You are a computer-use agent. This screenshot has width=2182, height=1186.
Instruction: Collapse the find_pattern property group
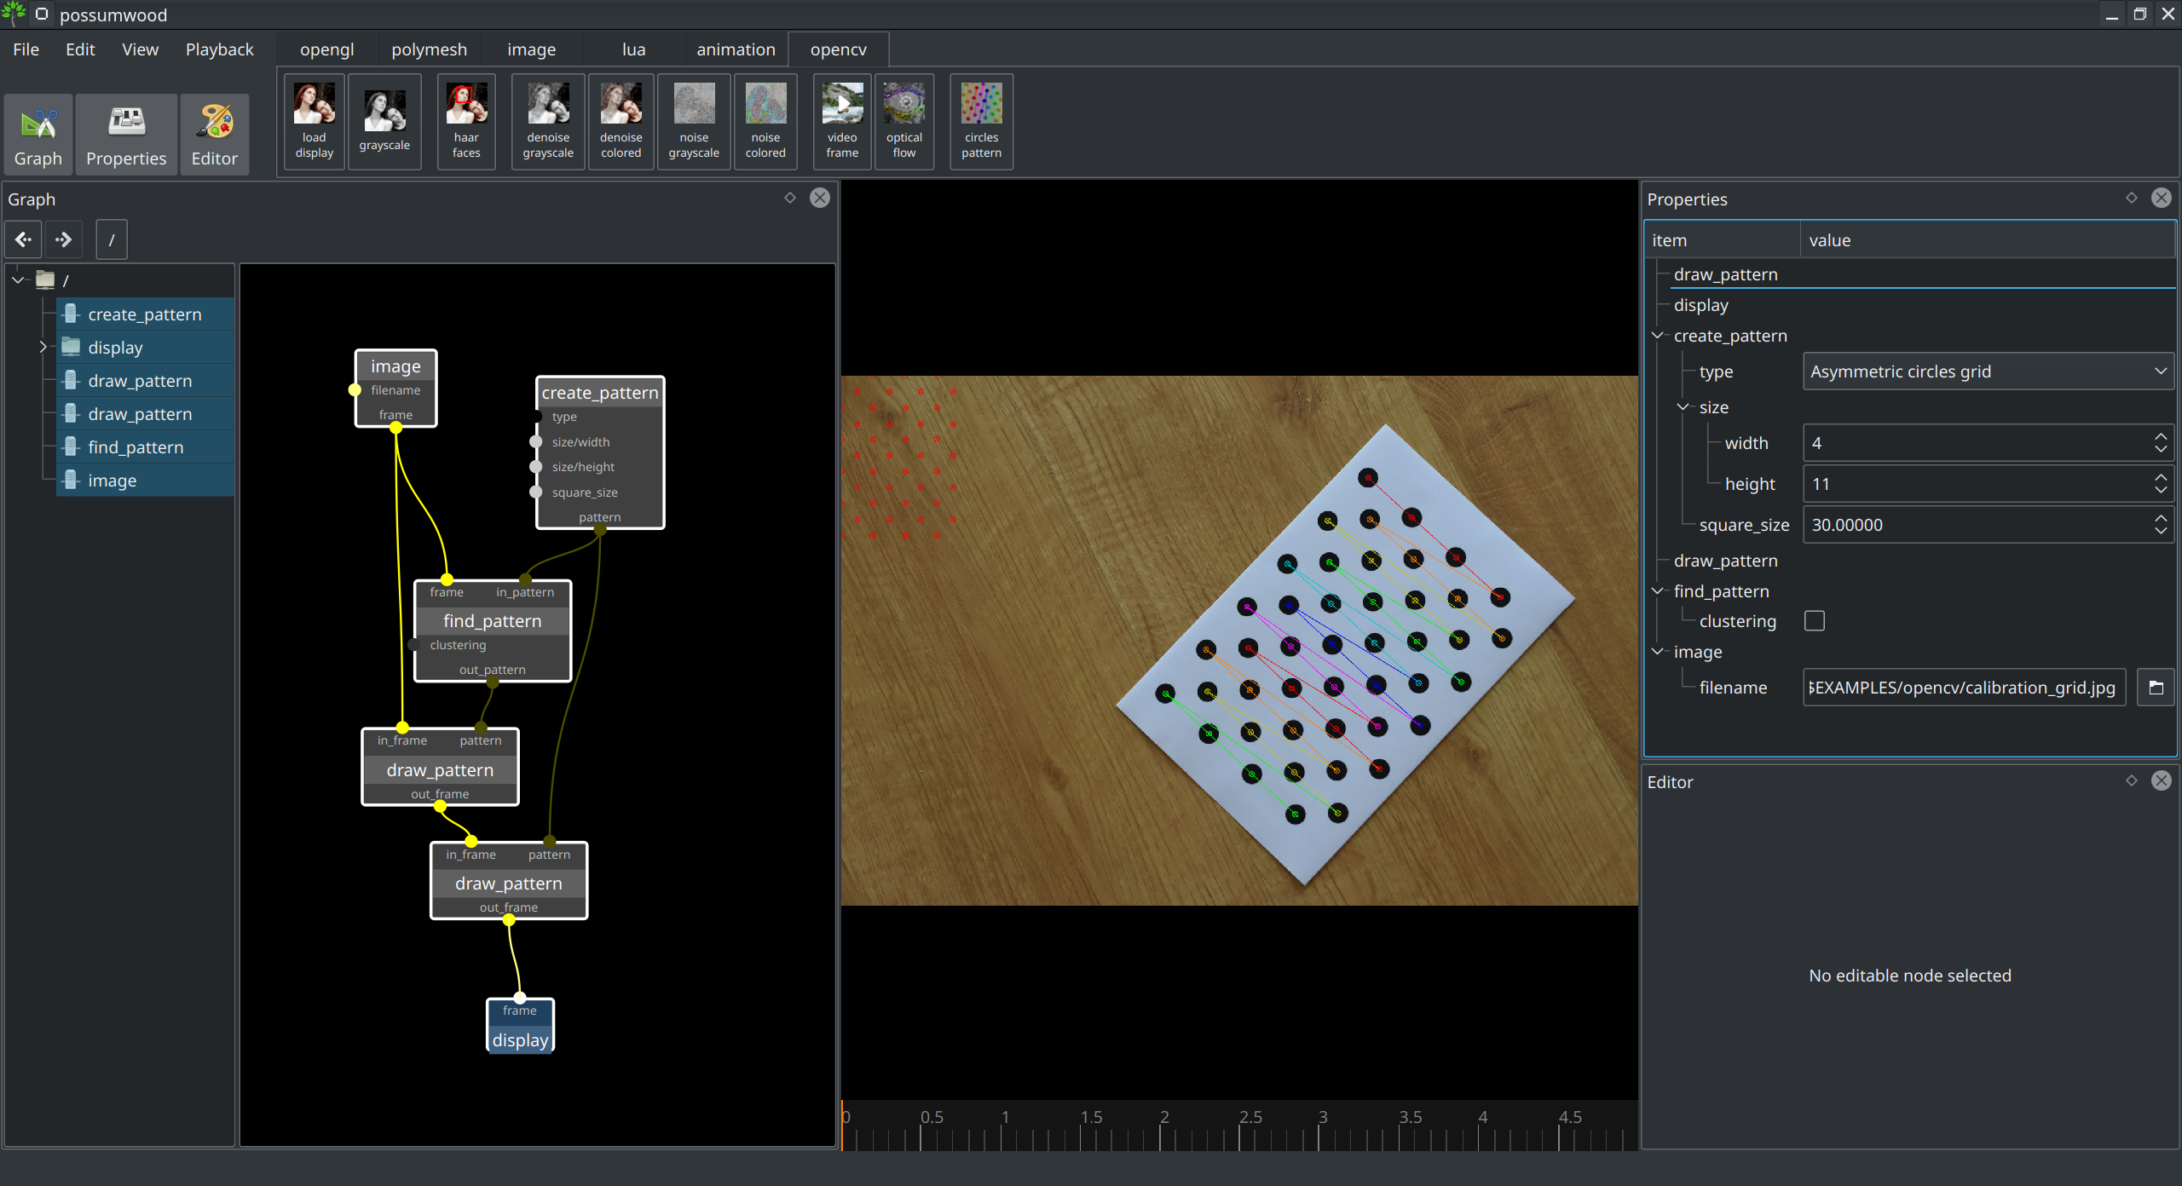(1658, 591)
